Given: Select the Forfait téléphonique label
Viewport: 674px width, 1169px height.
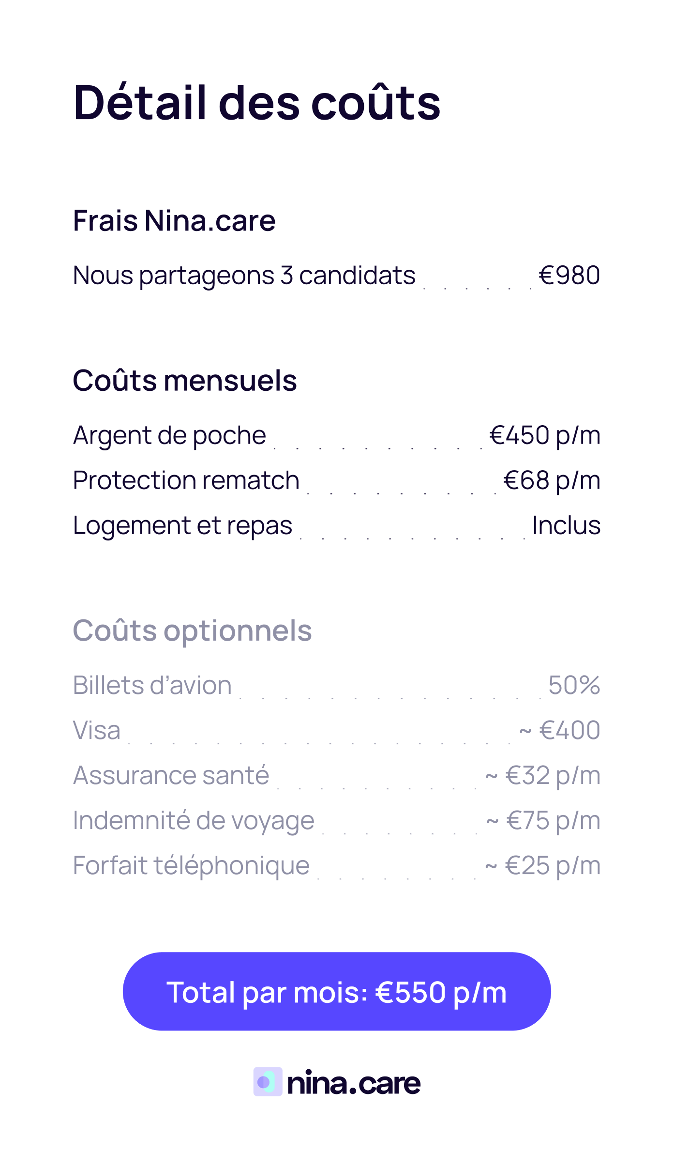Looking at the screenshot, I should click(191, 865).
